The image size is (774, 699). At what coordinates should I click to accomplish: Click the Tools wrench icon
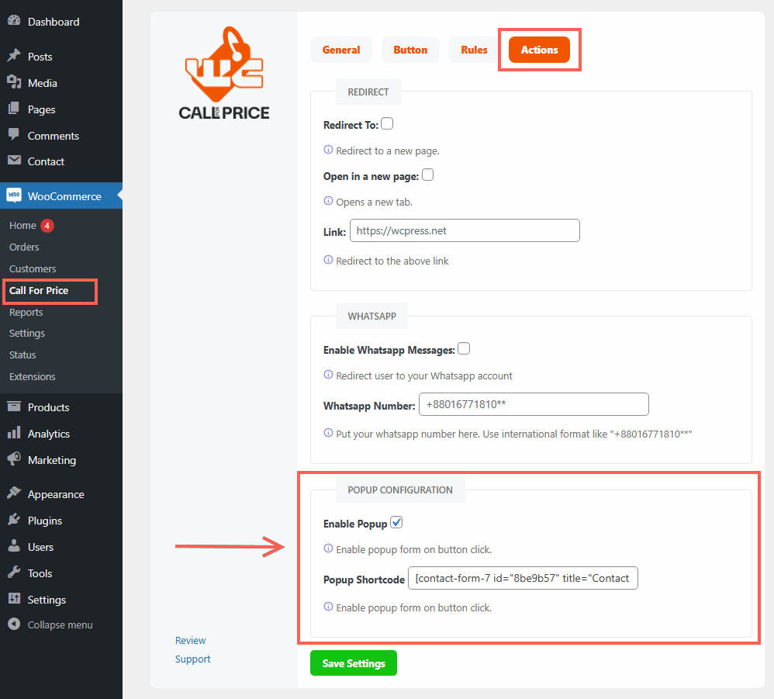point(14,573)
